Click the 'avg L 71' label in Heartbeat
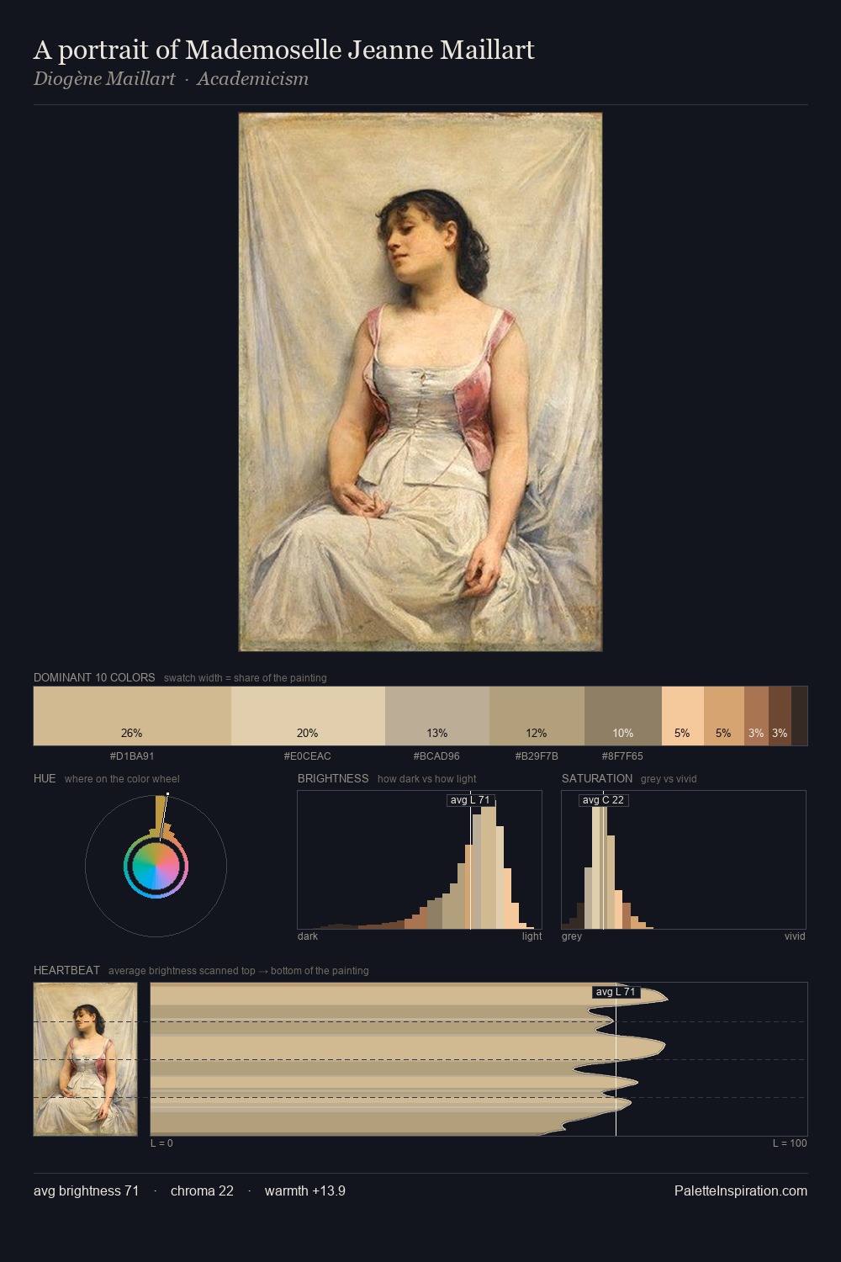 [616, 992]
